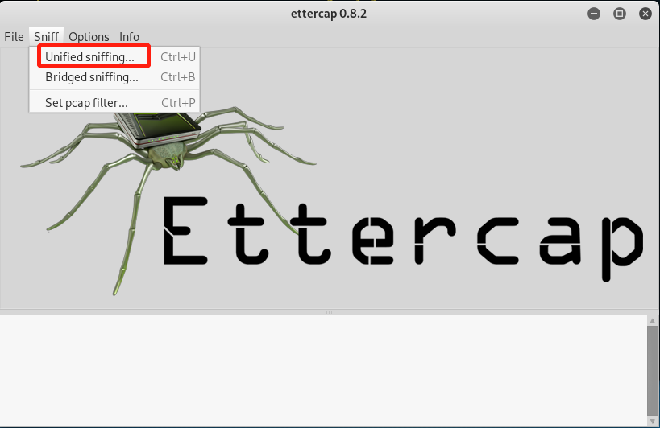This screenshot has height=428, width=660.
Task: Minimize the ettercap window
Action: click(594, 14)
